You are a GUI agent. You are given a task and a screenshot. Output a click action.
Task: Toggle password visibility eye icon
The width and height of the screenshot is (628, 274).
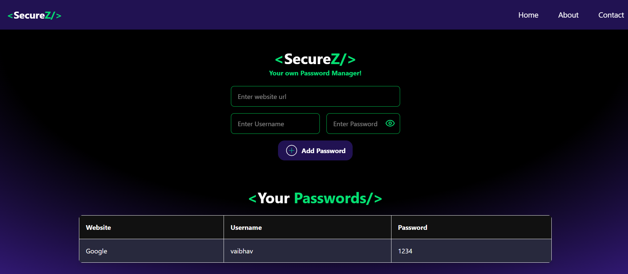coord(390,123)
